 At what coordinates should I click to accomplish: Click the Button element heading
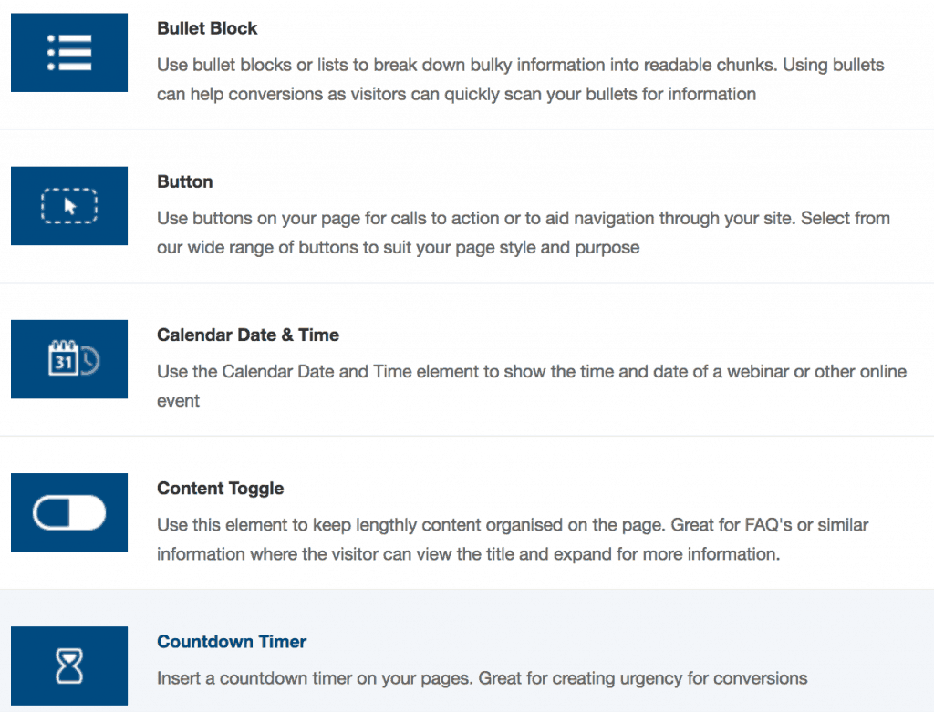coord(184,181)
